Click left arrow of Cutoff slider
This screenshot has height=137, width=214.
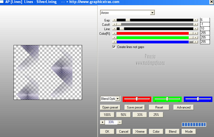(114, 24)
